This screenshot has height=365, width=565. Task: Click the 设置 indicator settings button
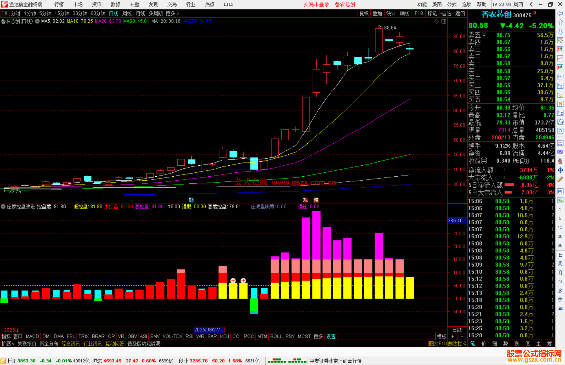[331, 336]
